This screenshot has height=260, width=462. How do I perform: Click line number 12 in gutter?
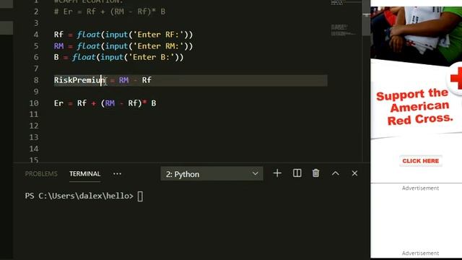pyautogui.click(x=34, y=126)
